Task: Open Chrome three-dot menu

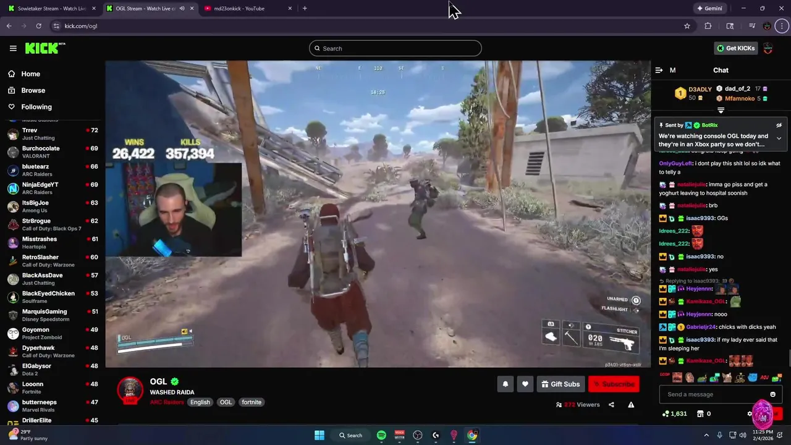Action: pos(782,26)
